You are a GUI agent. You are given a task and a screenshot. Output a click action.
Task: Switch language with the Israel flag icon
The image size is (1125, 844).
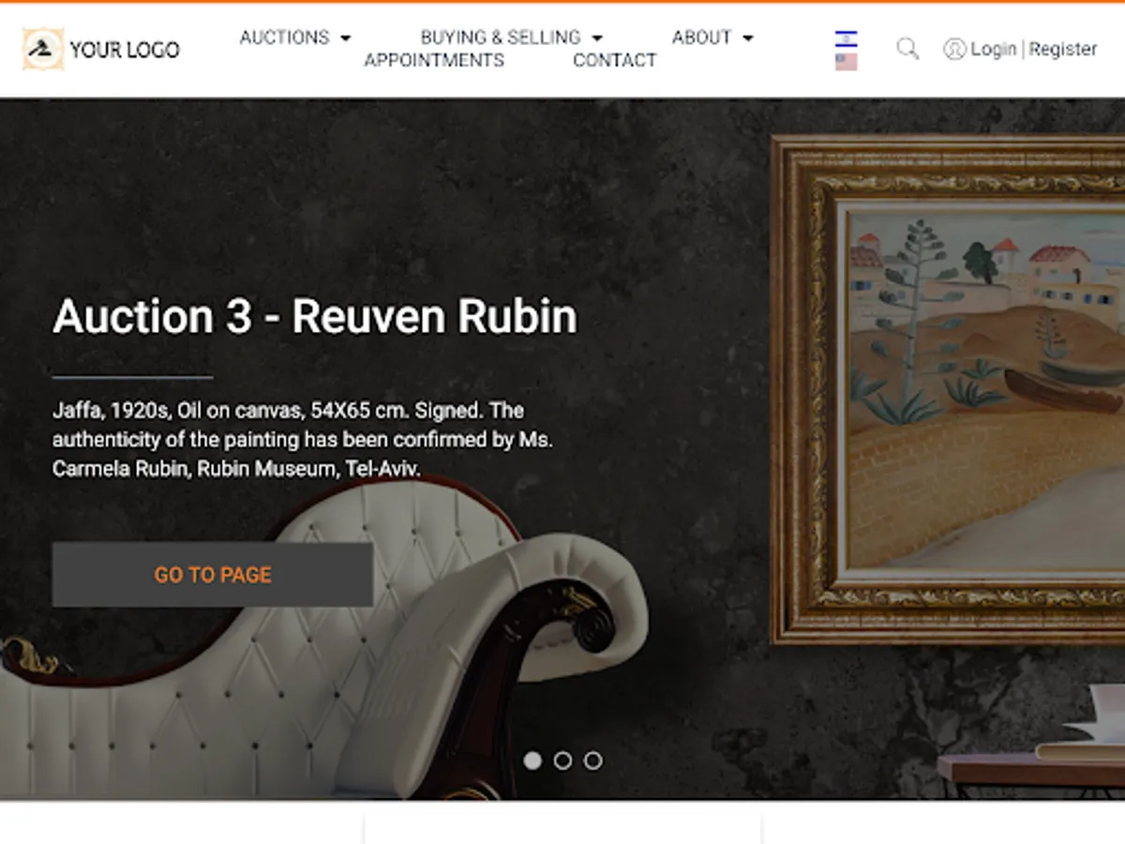click(846, 39)
